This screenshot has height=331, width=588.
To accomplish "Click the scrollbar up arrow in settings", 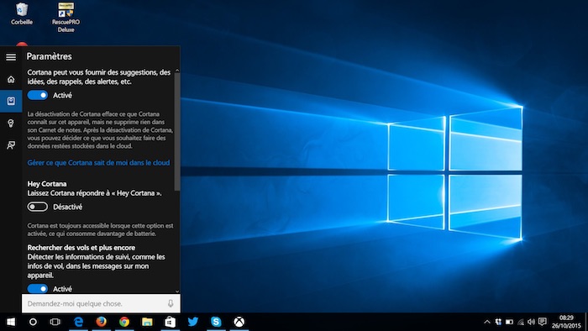I will click(x=177, y=70).
